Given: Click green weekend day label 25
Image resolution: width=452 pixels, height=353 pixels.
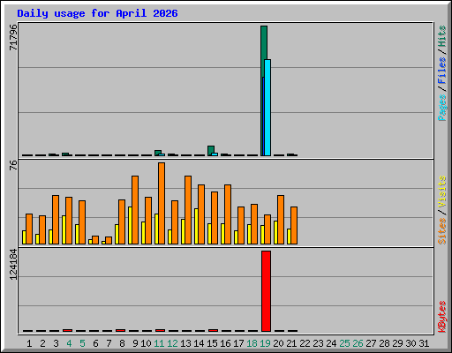Looking at the screenshot, I should [344, 343].
